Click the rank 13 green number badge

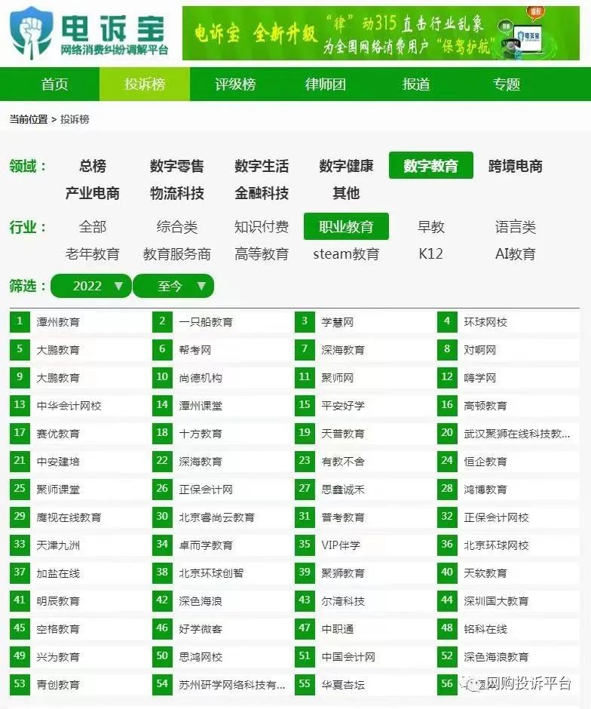pos(20,405)
